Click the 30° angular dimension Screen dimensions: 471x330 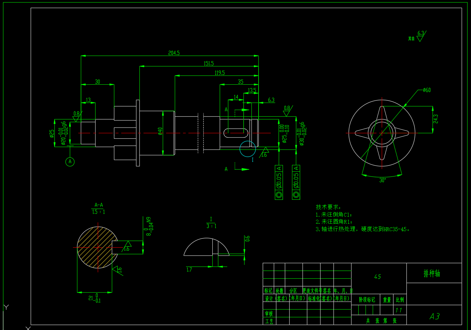[x=382, y=180]
